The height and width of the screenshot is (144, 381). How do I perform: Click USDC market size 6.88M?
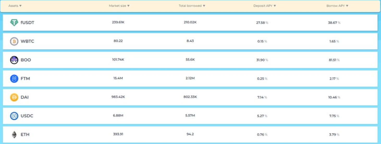click(x=118, y=116)
